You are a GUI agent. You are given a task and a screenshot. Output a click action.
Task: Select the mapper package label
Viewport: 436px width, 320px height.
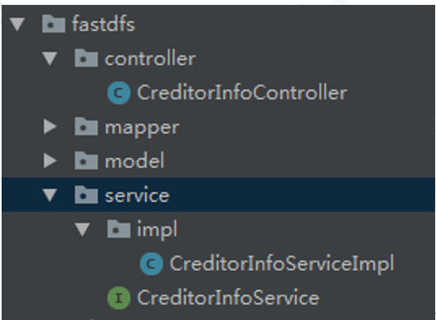[x=142, y=129]
